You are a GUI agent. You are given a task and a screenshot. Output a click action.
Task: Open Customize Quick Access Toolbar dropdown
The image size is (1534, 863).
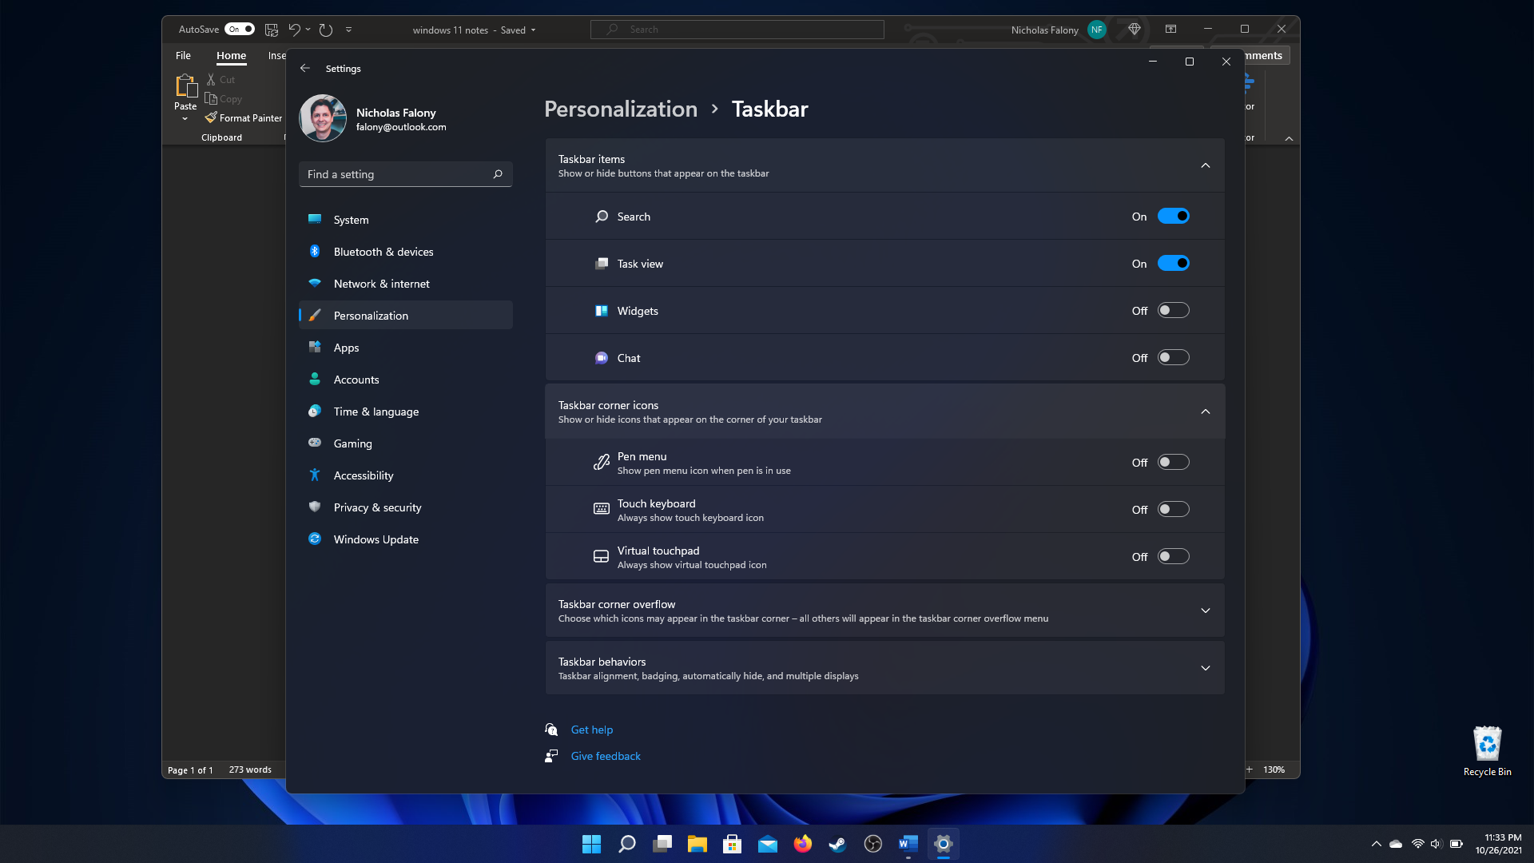pos(348,30)
